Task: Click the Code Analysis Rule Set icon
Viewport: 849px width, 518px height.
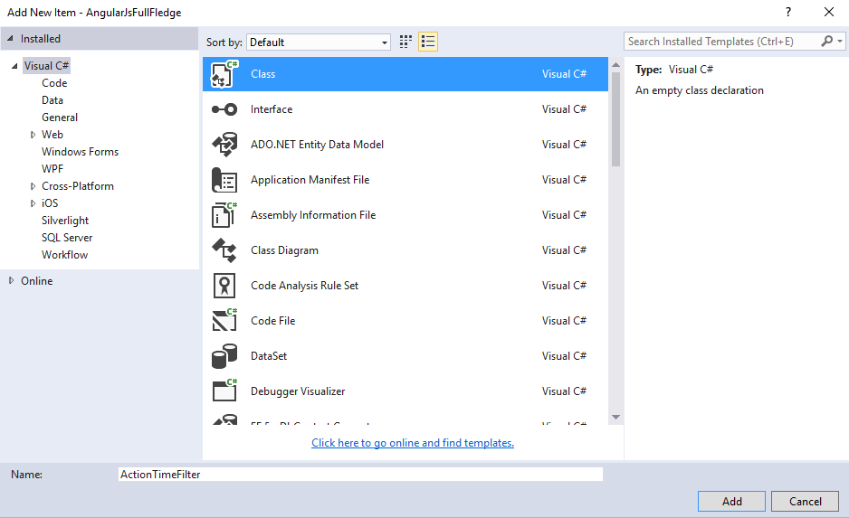Action: [x=224, y=286]
